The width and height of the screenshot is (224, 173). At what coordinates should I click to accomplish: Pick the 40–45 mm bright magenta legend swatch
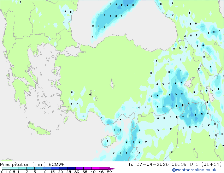pos(96,168)
